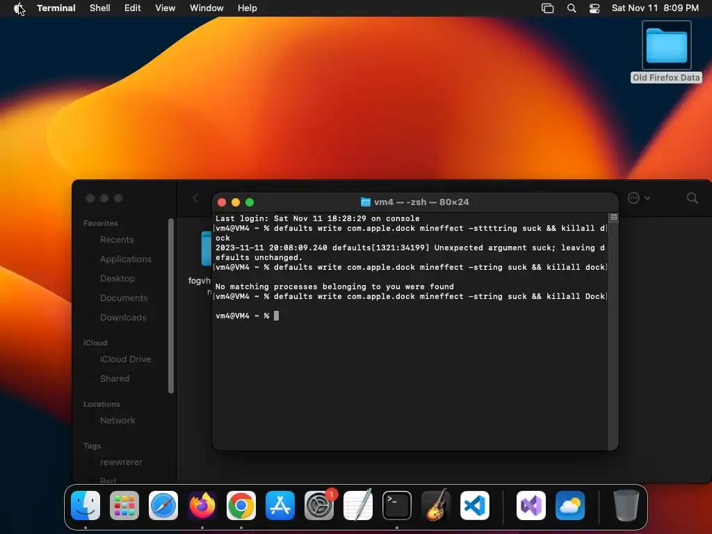The width and height of the screenshot is (712, 534).
Task: Open the Terminal application menu
Action: click(56, 8)
